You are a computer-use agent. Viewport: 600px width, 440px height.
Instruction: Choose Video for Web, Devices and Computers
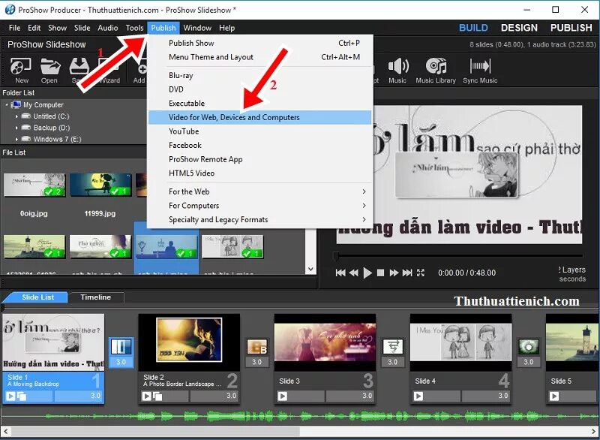pyautogui.click(x=259, y=117)
